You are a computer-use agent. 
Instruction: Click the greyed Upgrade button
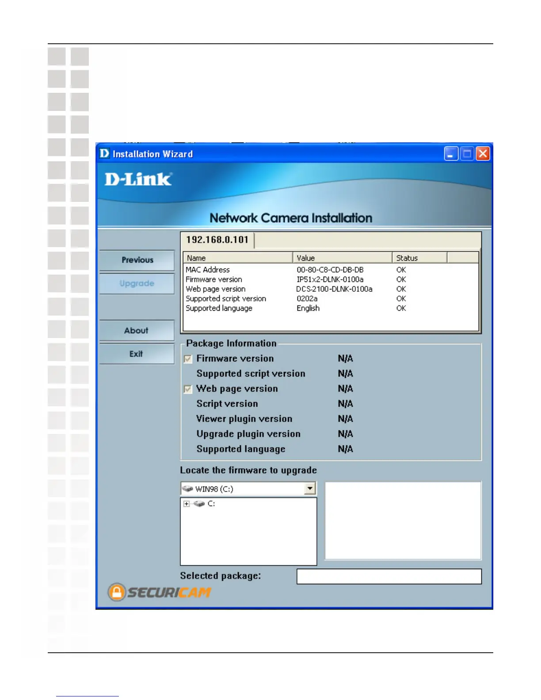[137, 283]
